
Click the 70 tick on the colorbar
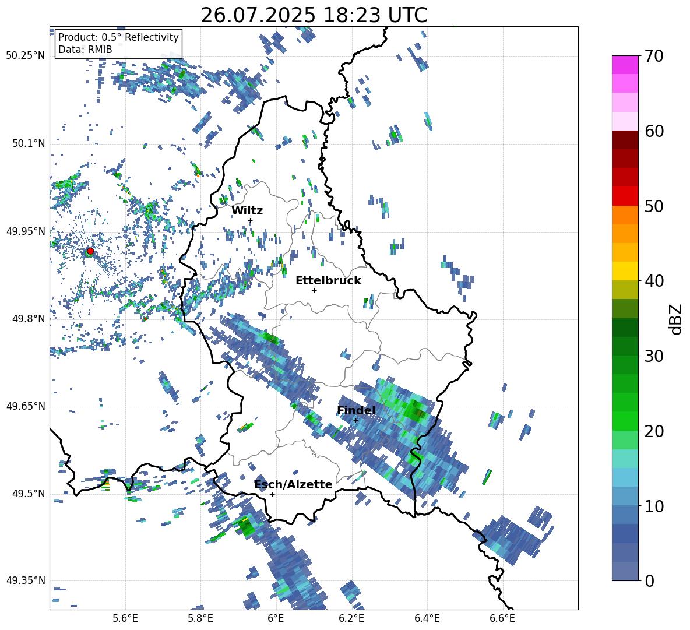[654, 57]
